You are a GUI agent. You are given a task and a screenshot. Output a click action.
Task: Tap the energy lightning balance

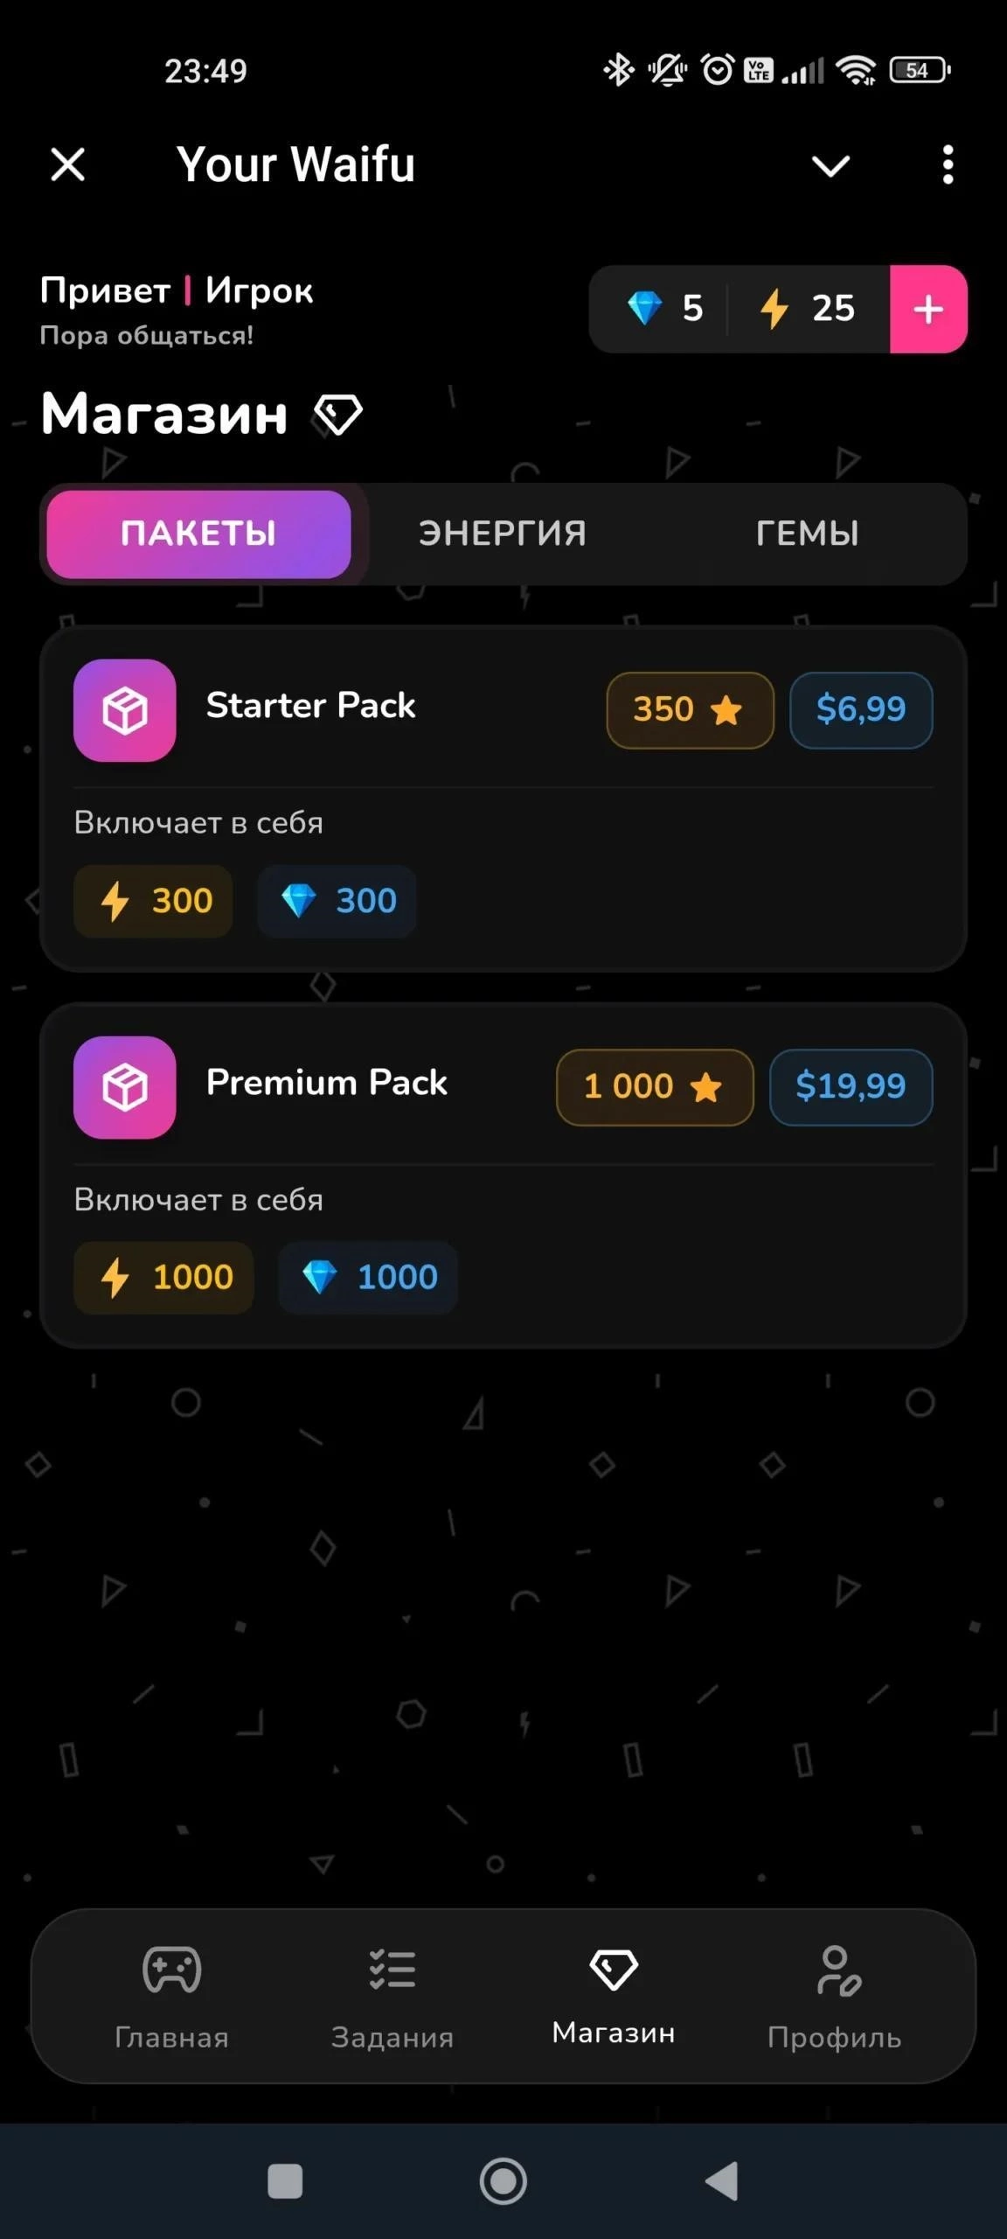click(806, 309)
